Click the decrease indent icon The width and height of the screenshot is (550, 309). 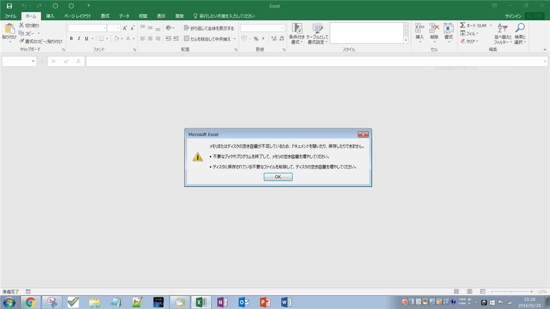168,39
